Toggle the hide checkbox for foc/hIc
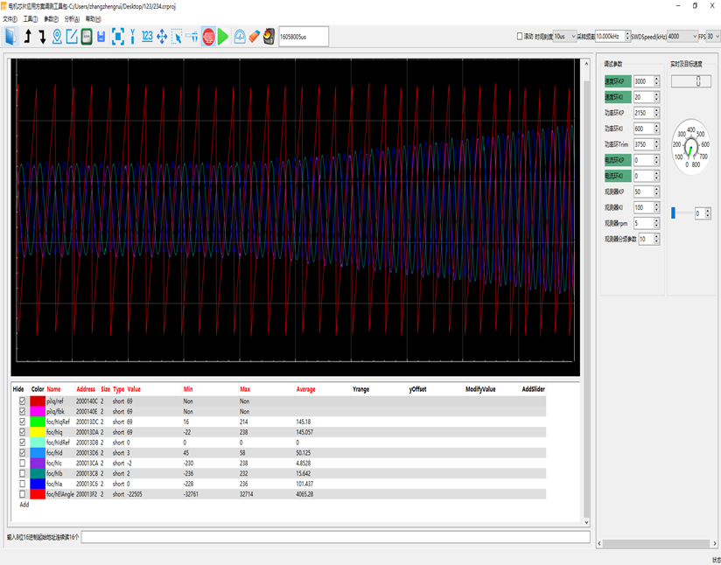The image size is (721, 565). pyautogui.click(x=23, y=464)
